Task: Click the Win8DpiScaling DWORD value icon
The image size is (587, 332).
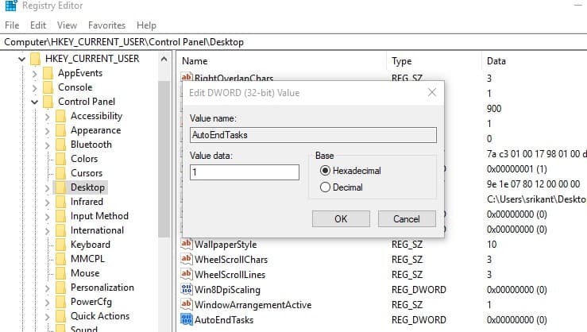Action: pos(187,290)
